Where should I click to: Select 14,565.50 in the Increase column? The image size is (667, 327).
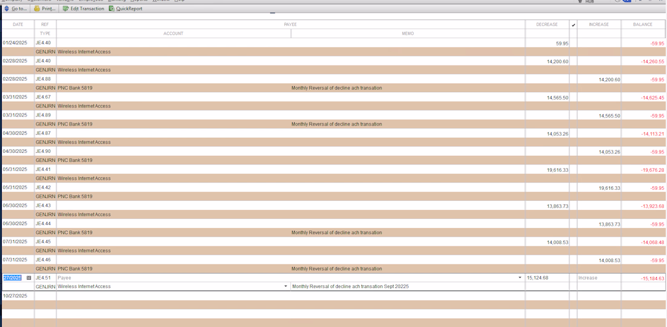[x=609, y=116]
